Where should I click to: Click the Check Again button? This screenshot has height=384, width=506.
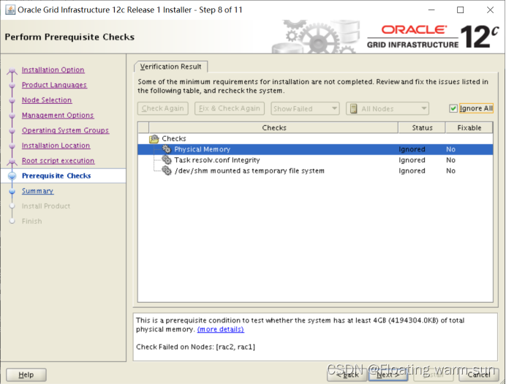pos(162,108)
